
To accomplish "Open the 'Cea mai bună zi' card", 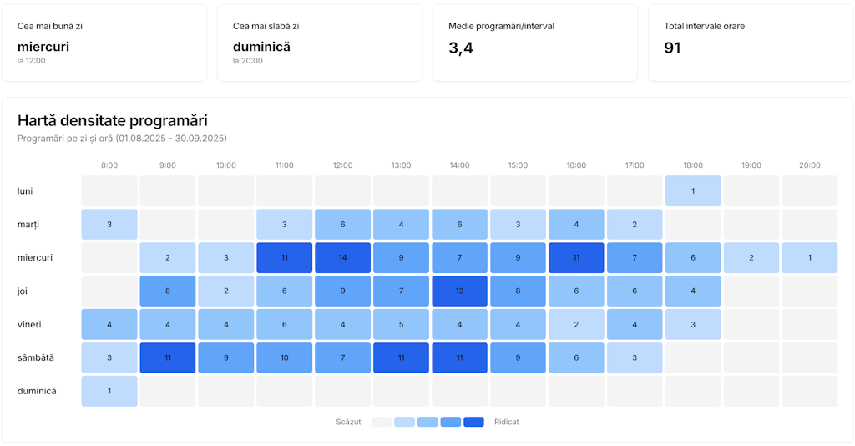I will click(104, 43).
